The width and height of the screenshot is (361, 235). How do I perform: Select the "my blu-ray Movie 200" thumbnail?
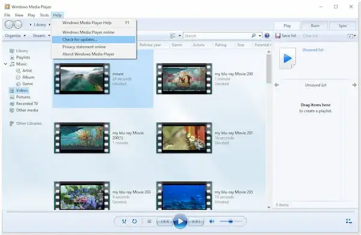184,79
